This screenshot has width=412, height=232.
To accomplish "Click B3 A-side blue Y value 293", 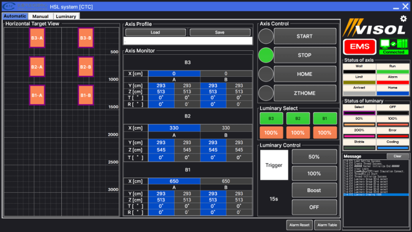I will coord(161,86).
